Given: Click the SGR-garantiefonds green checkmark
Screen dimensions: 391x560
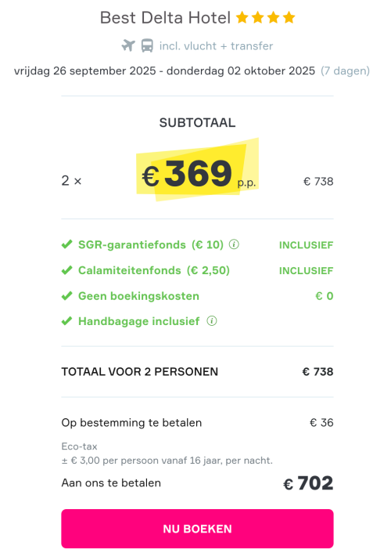Looking at the screenshot, I should point(66,244).
